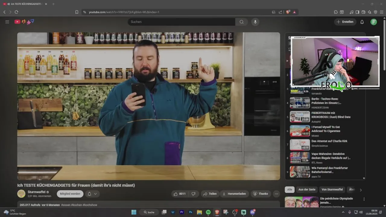Viewport: 386px width, 217px height.
Task: Share this page via address bar icon
Action: click(x=280, y=12)
